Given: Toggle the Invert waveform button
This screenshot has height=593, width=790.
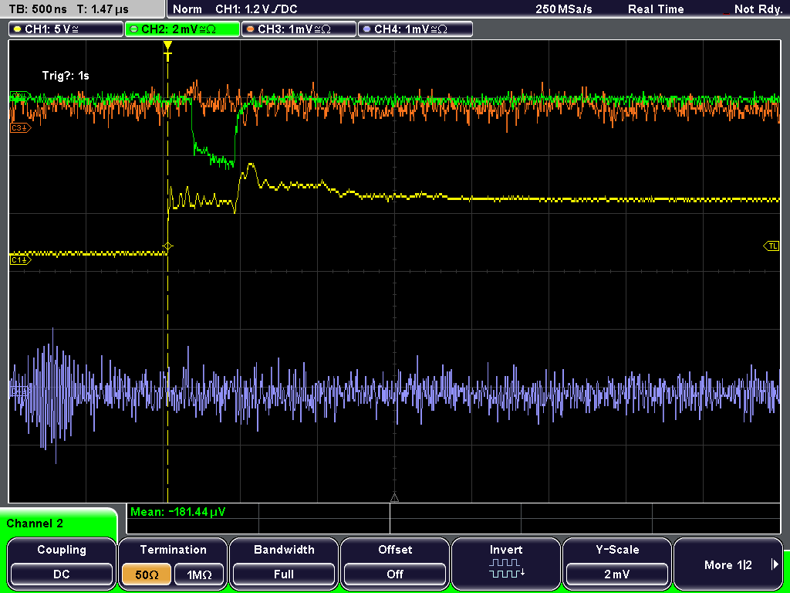Looking at the screenshot, I should (x=506, y=563).
